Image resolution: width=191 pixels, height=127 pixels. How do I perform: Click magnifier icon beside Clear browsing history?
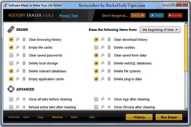coord(17,39)
